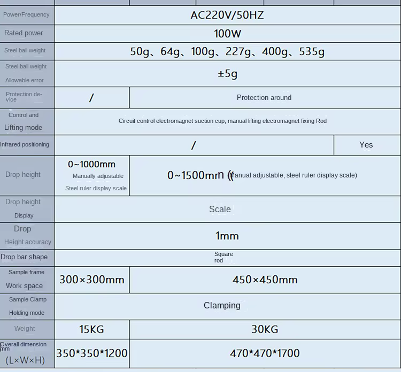Click the steel ball weight list starting with 50g
Screen dimensions: 401x372
coord(227,52)
